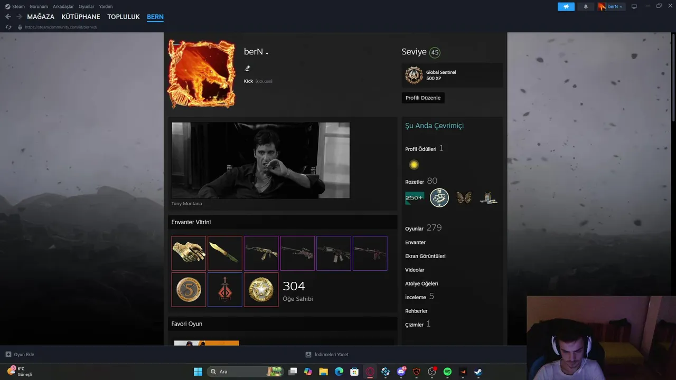This screenshot has height=380, width=676.
Task: Open OBS Studio from the taskbar
Action: click(x=432, y=372)
